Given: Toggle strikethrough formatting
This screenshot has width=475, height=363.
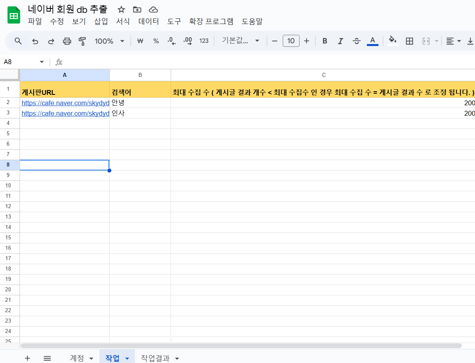Looking at the screenshot, I should pos(356,41).
